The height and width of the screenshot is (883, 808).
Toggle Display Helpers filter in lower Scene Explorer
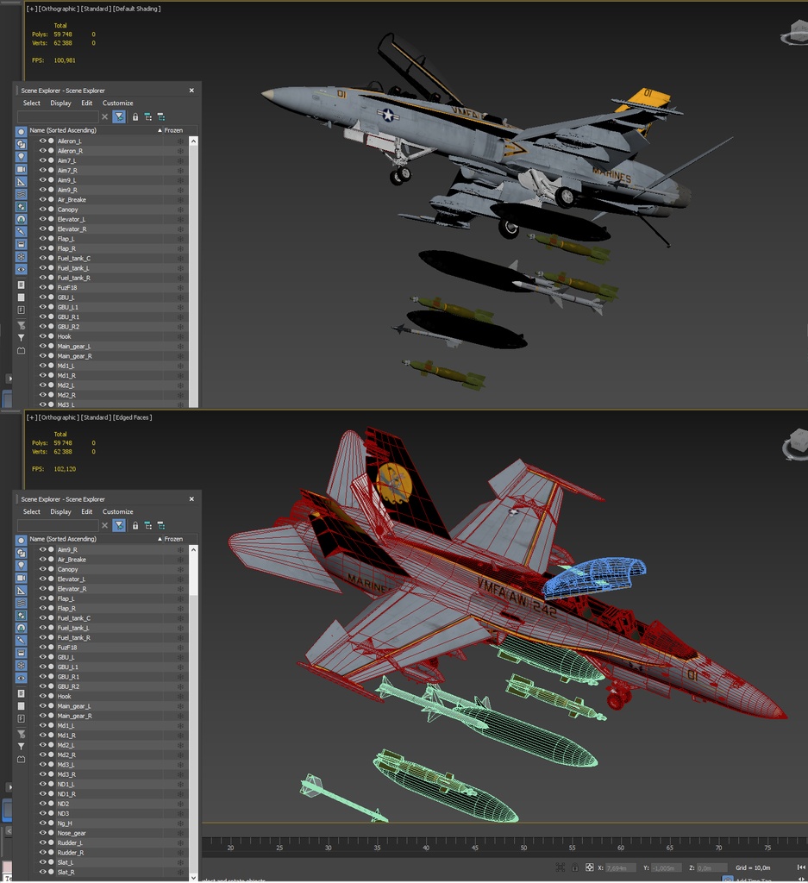pyautogui.click(x=22, y=591)
